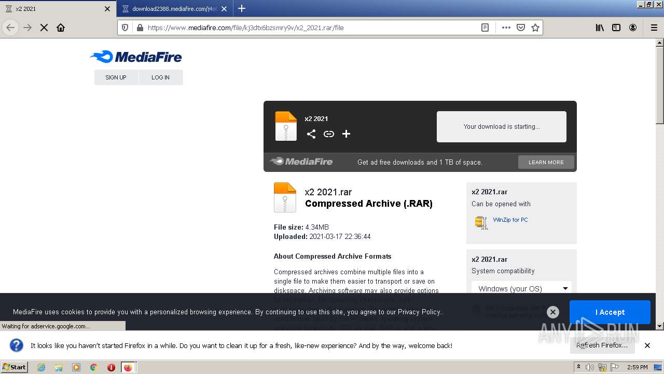Click the red antivirus taskbar icon
The image size is (664, 374).
tap(111, 367)
